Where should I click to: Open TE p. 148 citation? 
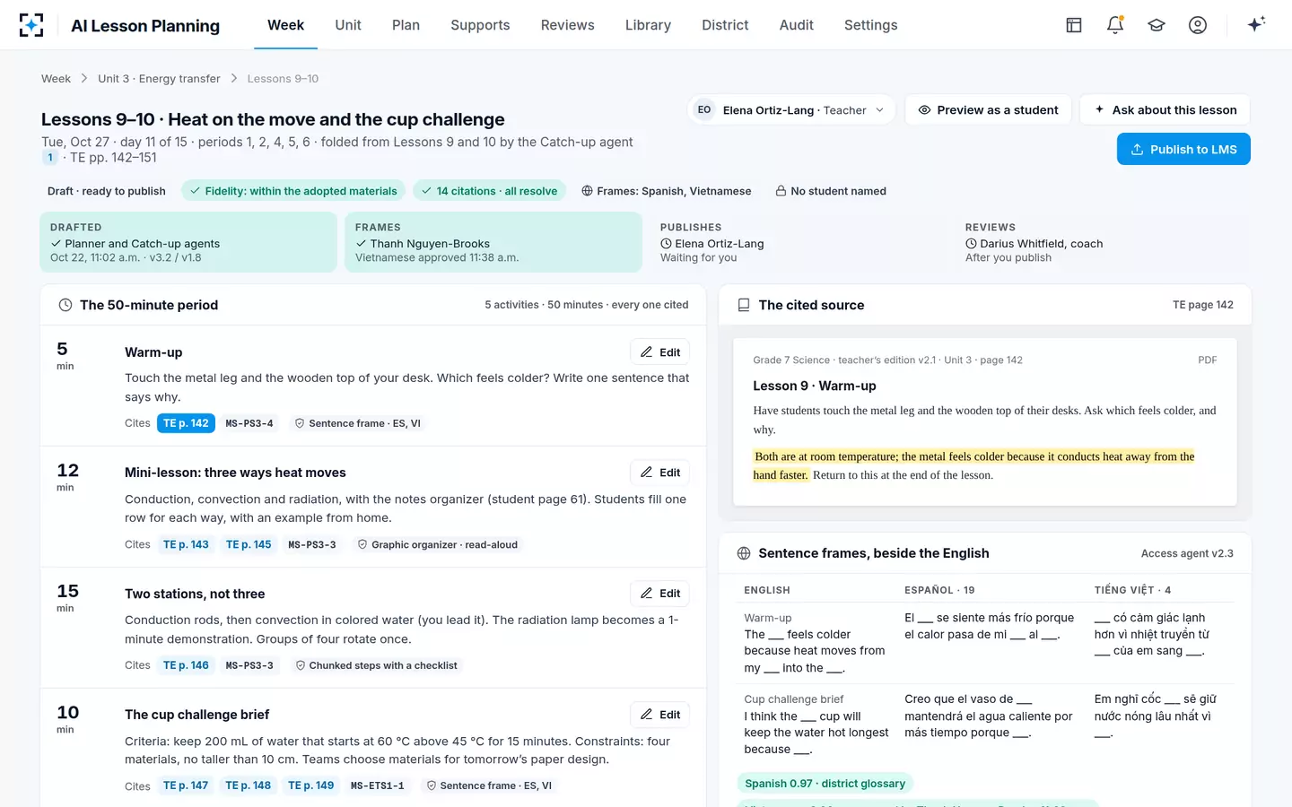pos(249,785)
